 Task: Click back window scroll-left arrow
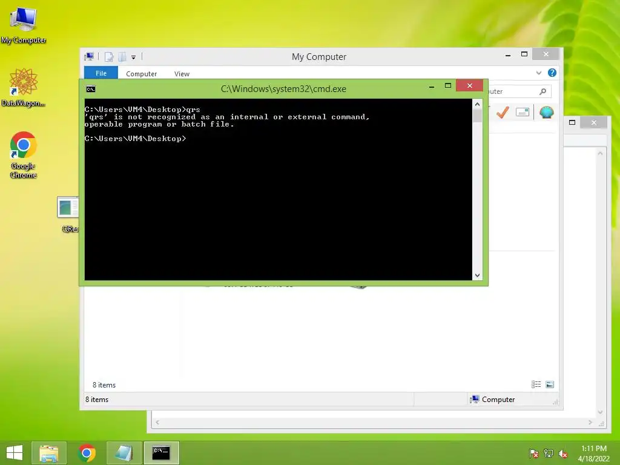click(157, 422)
